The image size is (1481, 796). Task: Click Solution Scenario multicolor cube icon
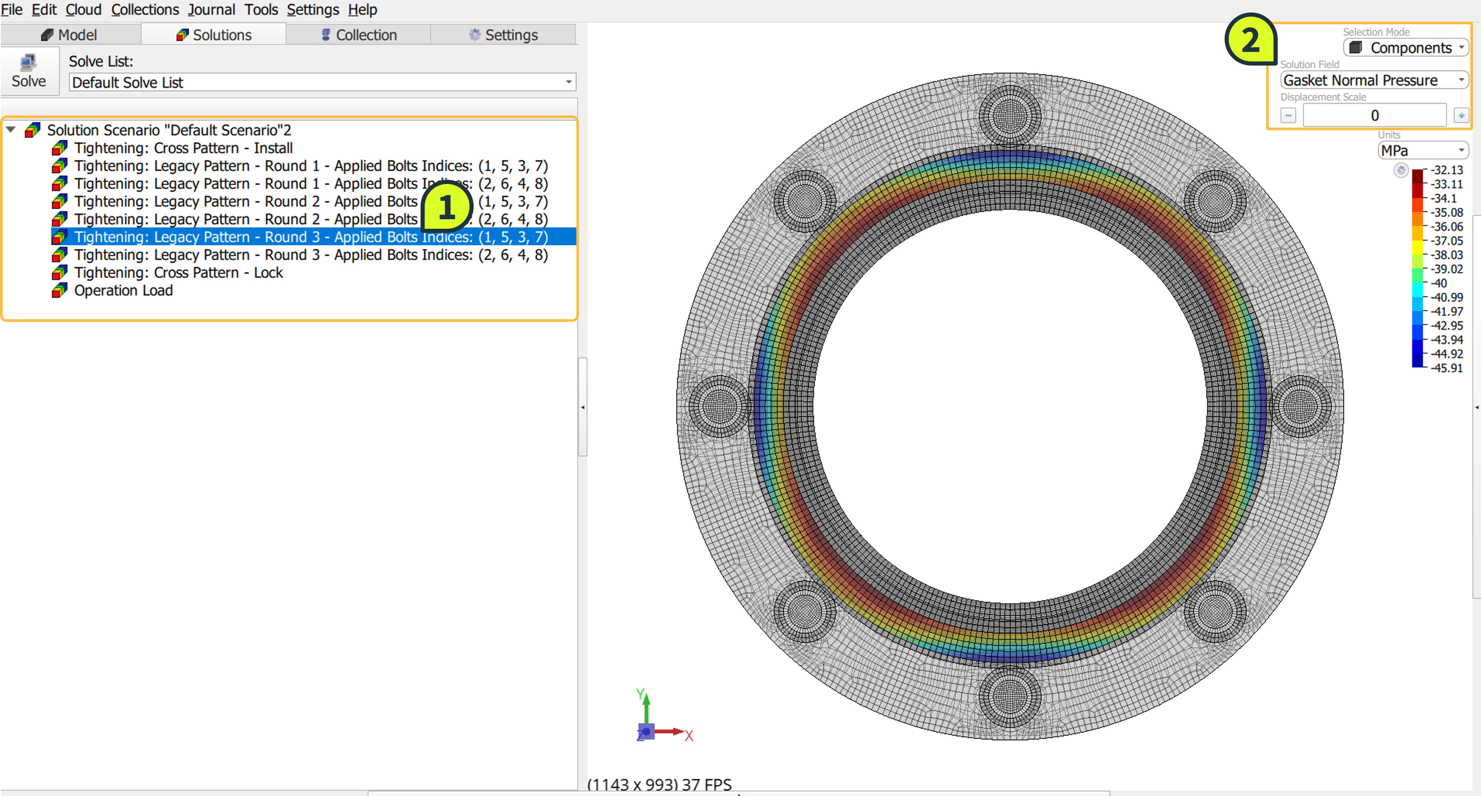[33, 131]
